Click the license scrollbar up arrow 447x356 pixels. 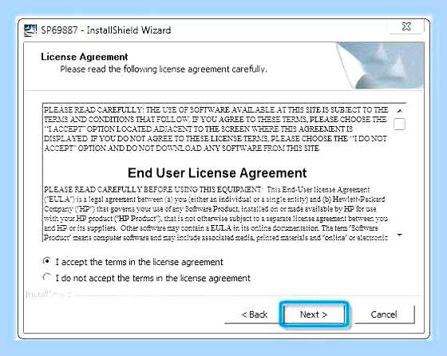(399, 111)
